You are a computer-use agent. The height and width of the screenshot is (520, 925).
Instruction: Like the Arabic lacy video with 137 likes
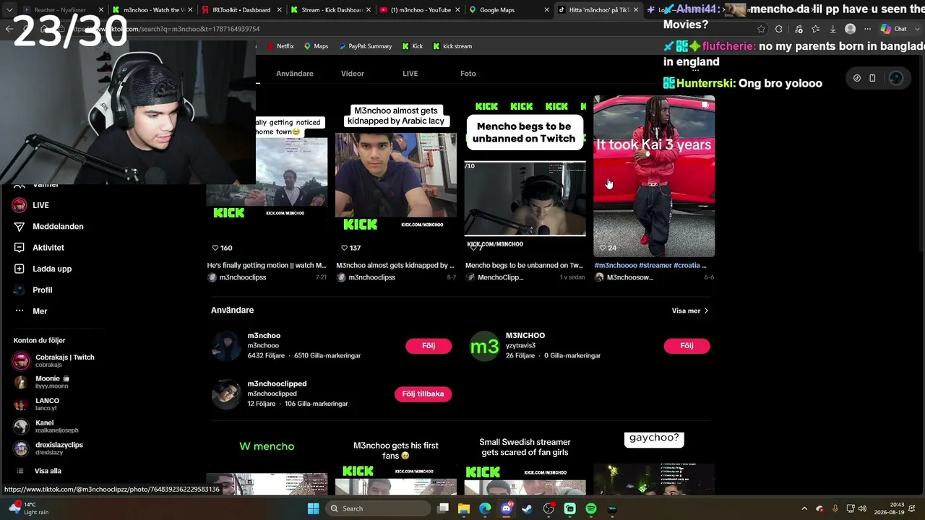(x=345, y=248)
